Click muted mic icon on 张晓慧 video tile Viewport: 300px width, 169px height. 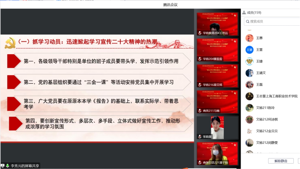click(200, 137)
